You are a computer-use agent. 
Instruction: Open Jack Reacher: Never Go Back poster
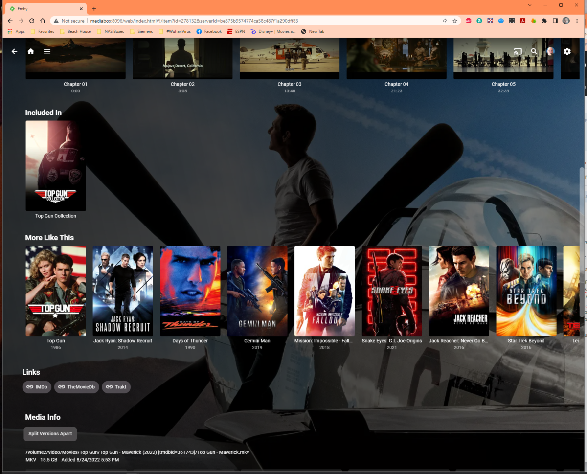(459, 291)
